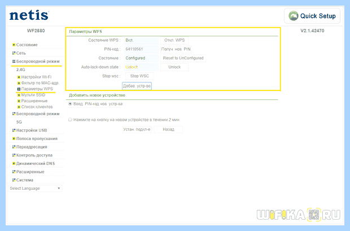
Task: Click Добав. устр-во button
Action: click(x=137, y=86)
